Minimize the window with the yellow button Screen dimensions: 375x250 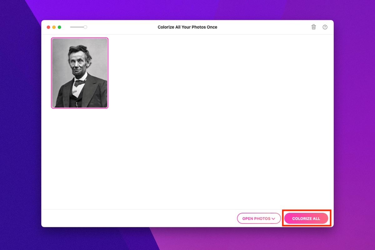tap(54, 27)
